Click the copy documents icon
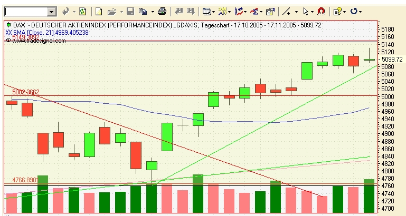406x216 pixels. 143,12
